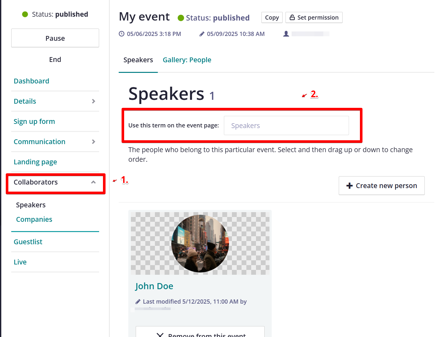Click the green published status dot in sidebar

click(x=25, y=14)
